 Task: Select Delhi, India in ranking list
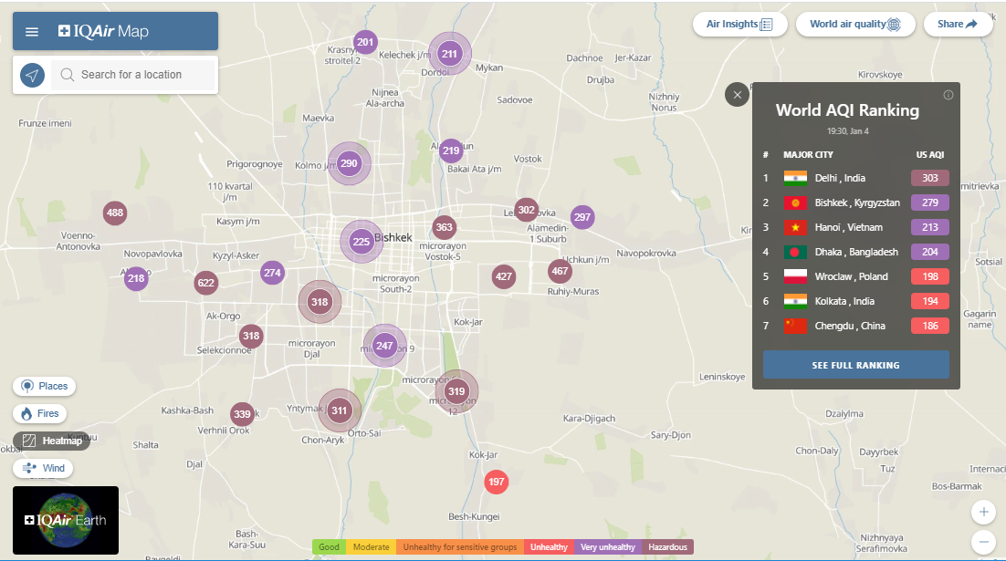point(840,178)
